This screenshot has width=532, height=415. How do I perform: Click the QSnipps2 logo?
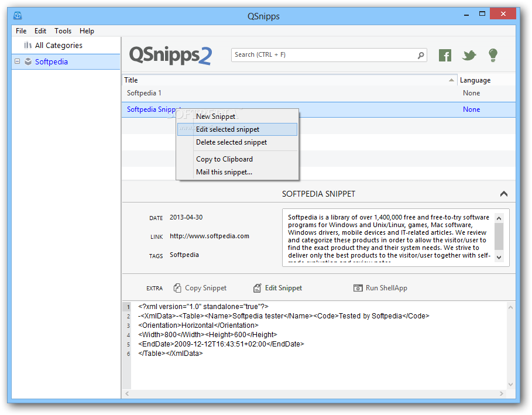click(x=171, y=55)
